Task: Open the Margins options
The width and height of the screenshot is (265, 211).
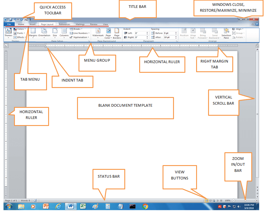Action: point(33,32)
